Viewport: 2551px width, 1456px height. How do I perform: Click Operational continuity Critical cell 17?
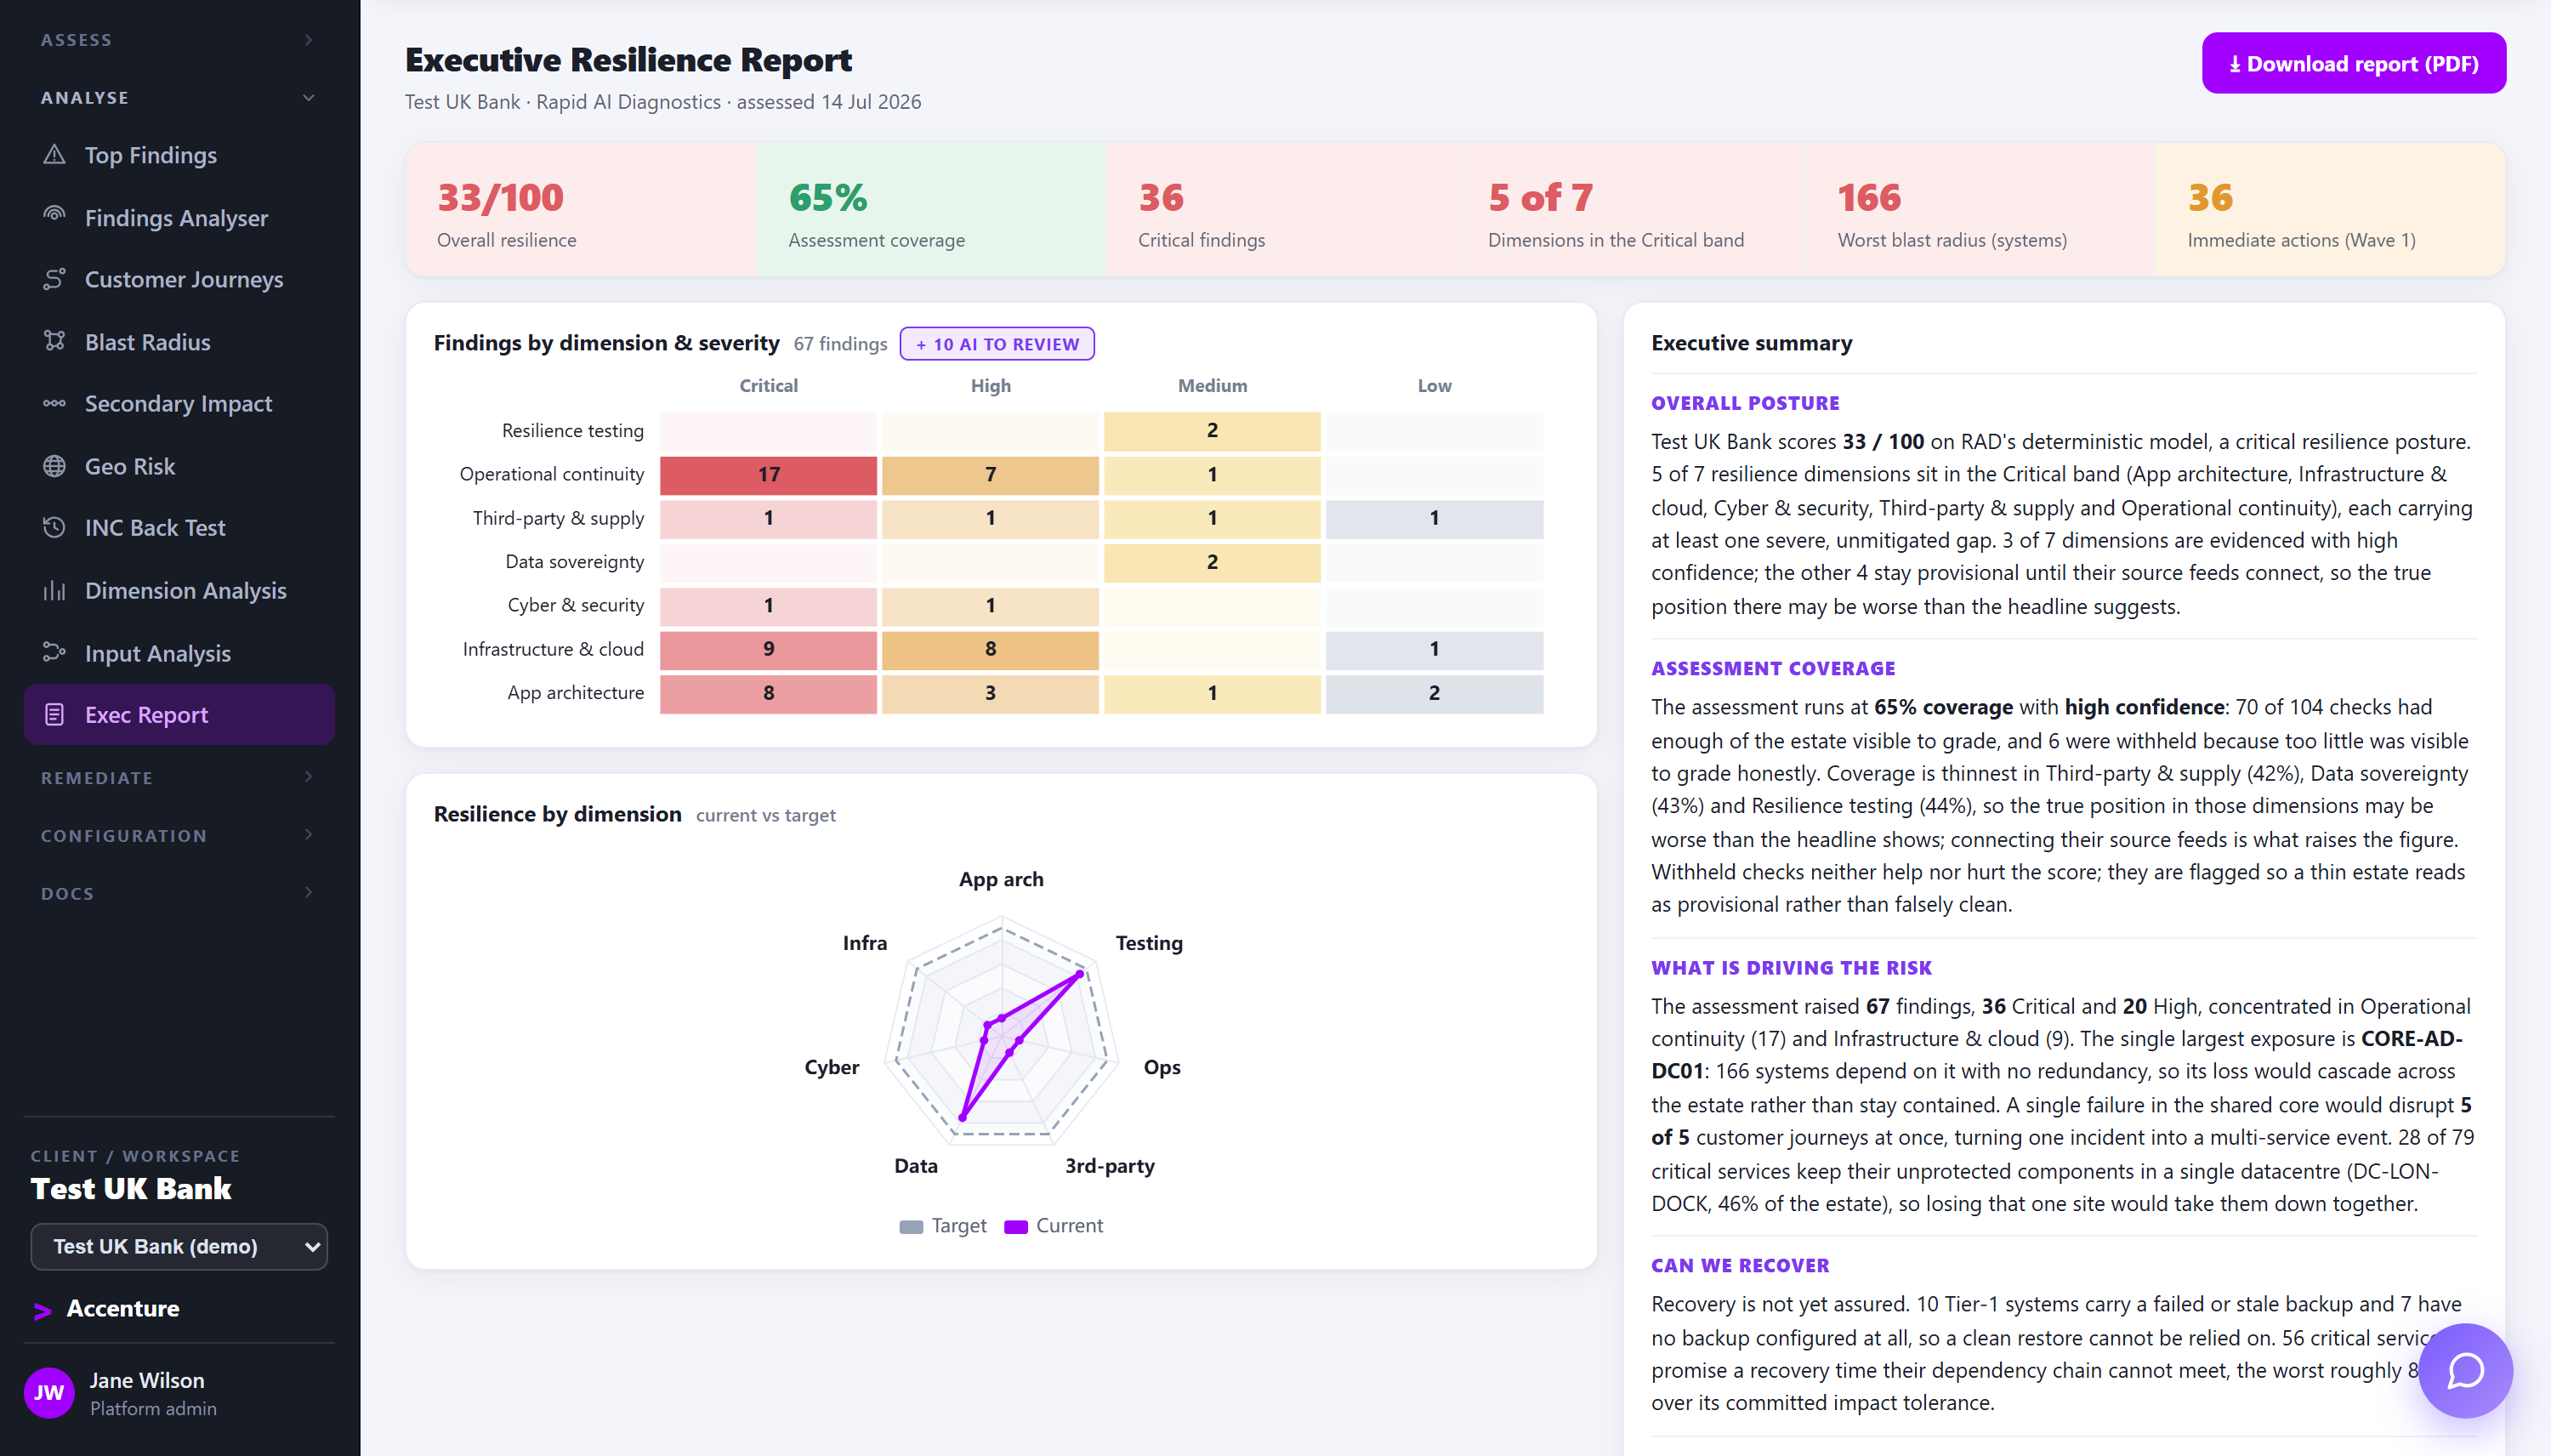pyautogui.click(x=768, y=474)
